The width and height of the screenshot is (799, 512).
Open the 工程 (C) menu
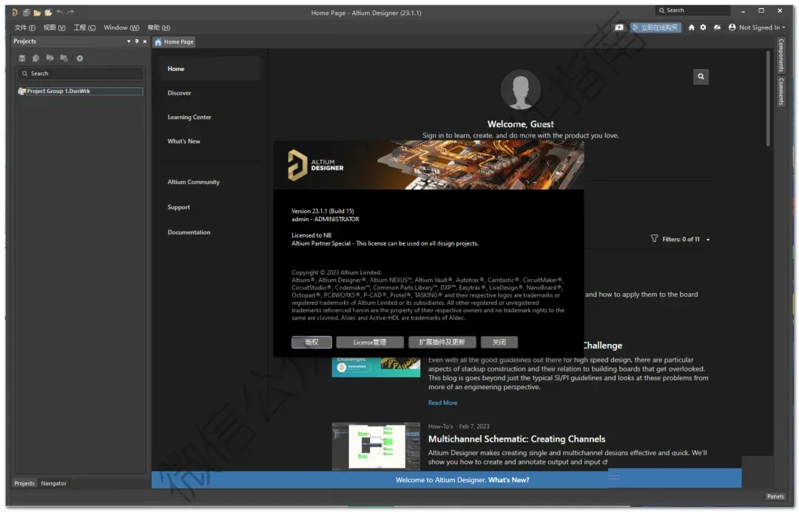point(84,27)
